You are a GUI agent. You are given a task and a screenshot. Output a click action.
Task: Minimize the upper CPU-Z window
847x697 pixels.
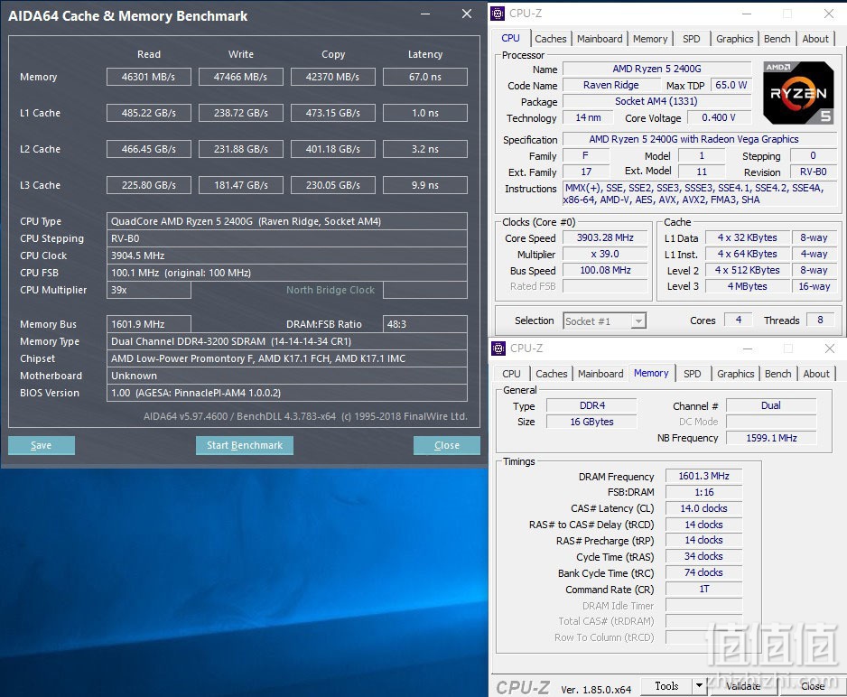pos(747,14)
